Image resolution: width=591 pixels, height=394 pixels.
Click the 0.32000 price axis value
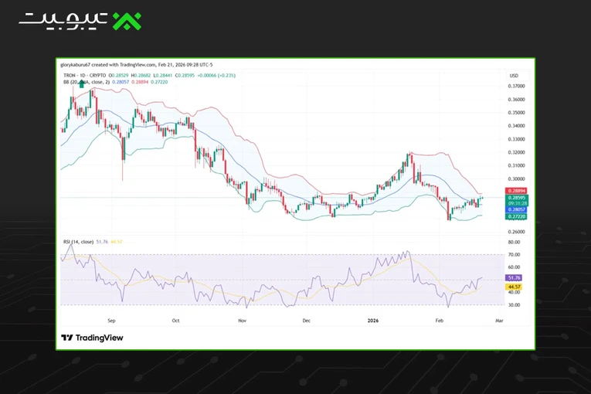coord(516,152)
